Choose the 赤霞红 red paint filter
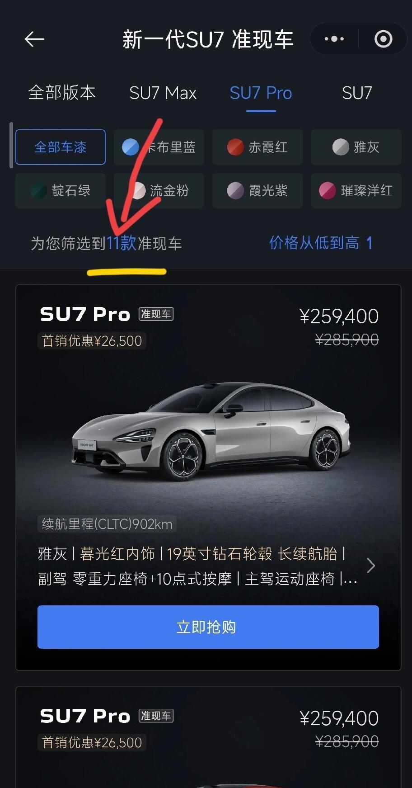The image size is (412, 788). click(x=257, y=147)
